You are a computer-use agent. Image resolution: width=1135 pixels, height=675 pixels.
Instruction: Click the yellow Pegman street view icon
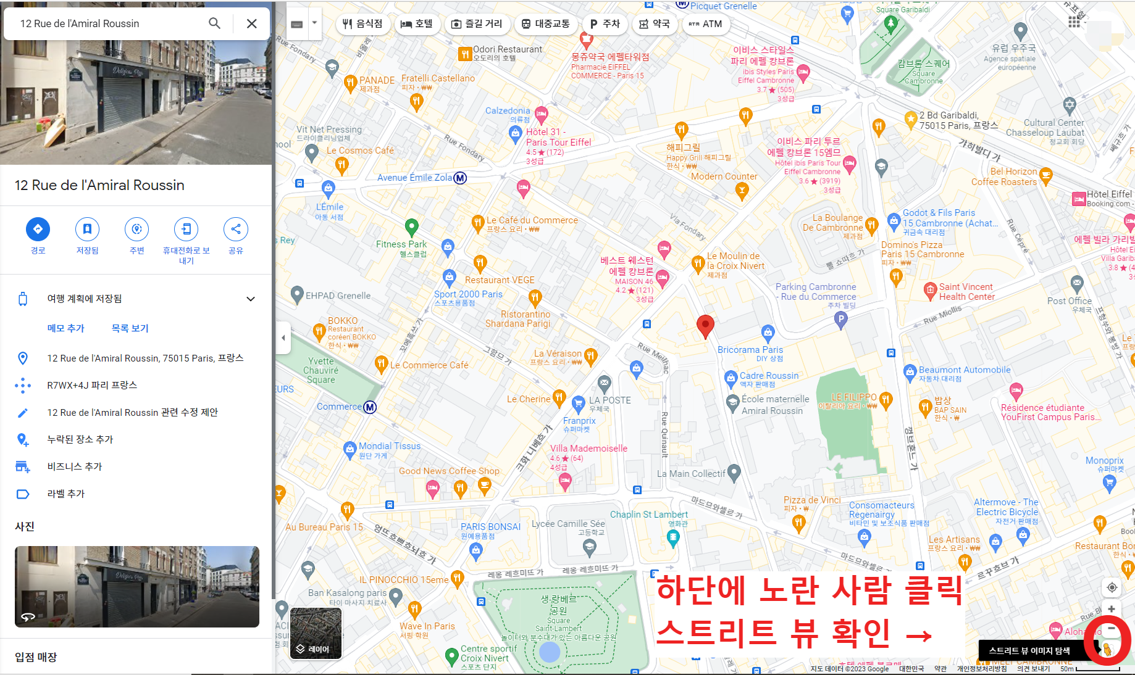pyautogui.click(x=1107, y=650)
